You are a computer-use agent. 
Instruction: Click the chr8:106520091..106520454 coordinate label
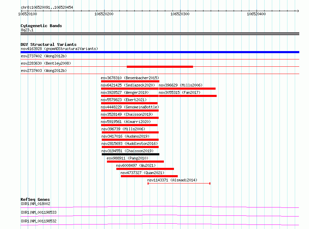(x=47, y=7)
